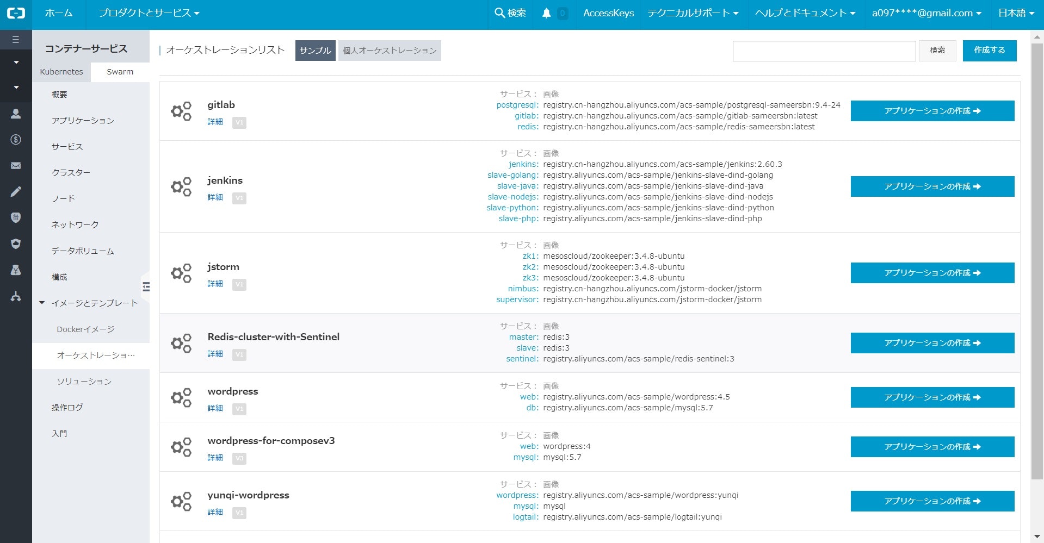Viewport: 1044px width, 543px height.
Task: Open the pencil edit icon in left rail
Action: coord(16,192)
